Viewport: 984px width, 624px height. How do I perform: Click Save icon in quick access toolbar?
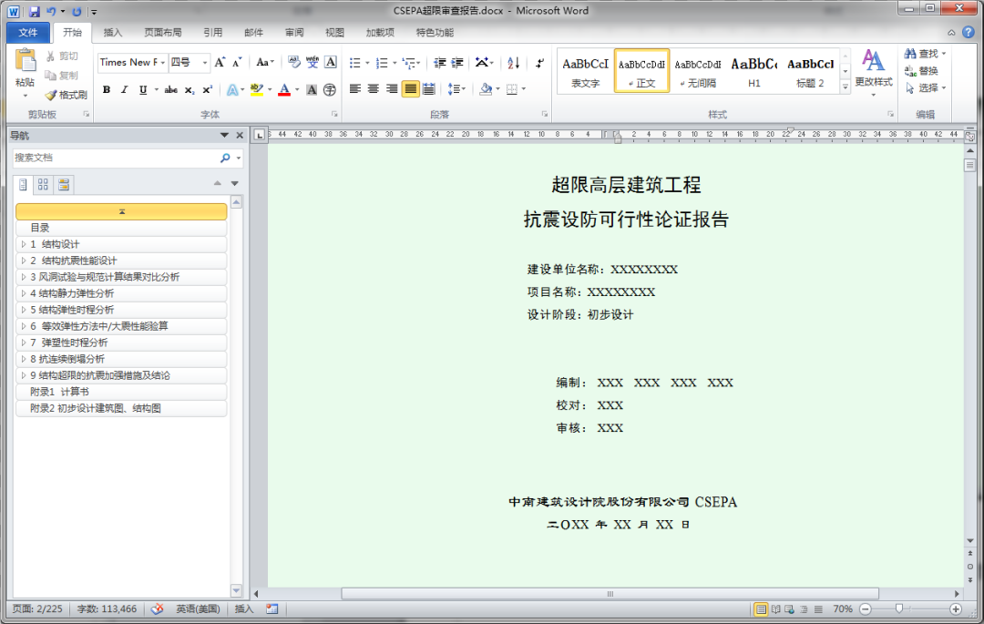point(35,11)
